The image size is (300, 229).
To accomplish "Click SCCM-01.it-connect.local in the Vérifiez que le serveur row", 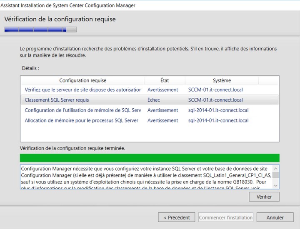I will point(215,90).
